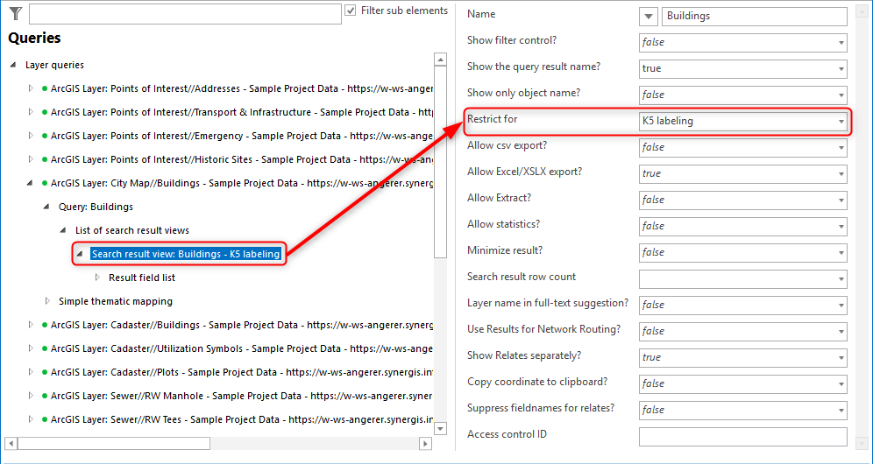Expand the Sewer//RW Manhole layer
This screenshot has height=464, width=873.
pos(31,396)
